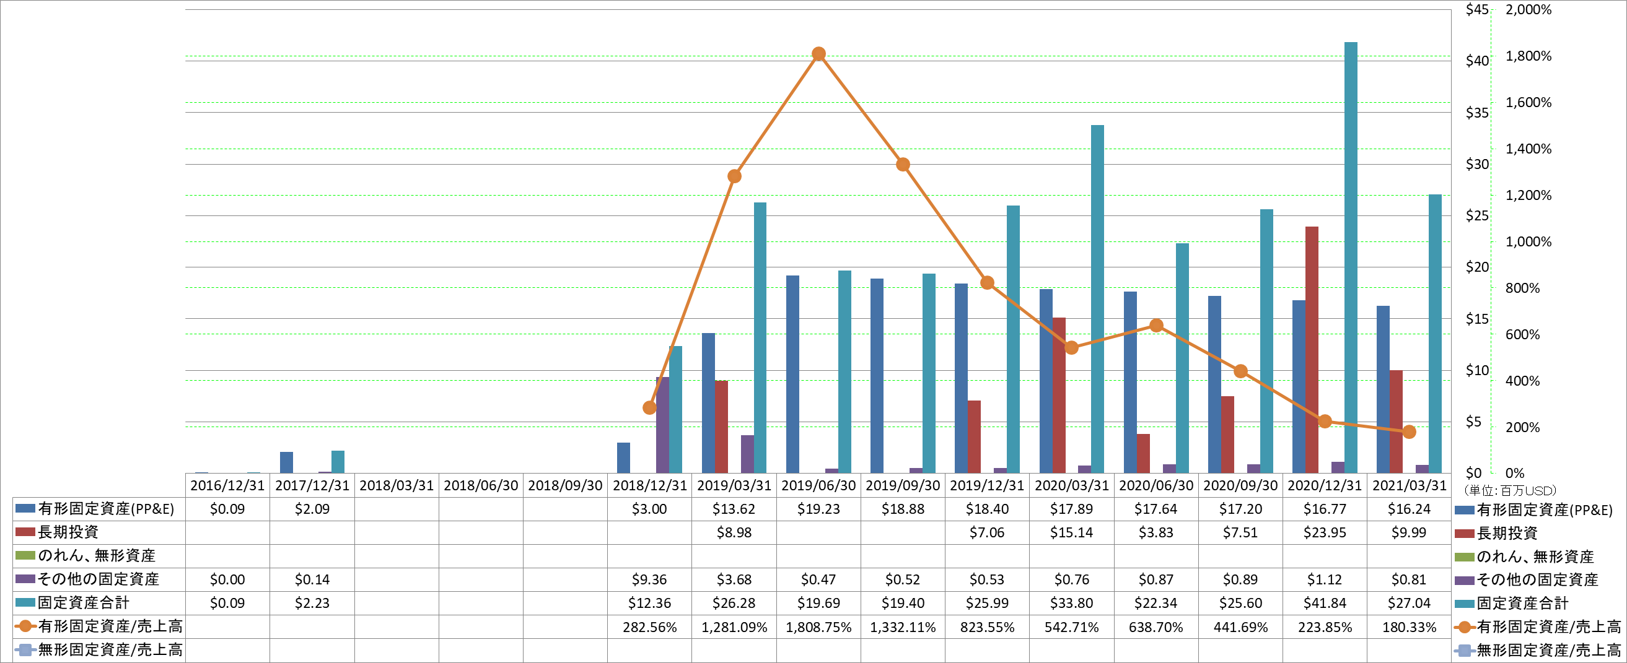Click the purple bar for 2018/12/31
The height and width of the screenshot is (663, 1627).
(662, 425)
